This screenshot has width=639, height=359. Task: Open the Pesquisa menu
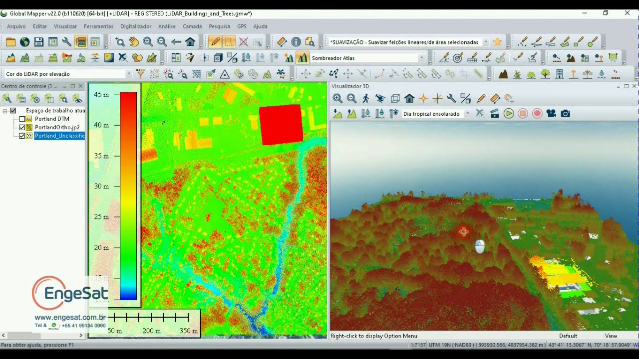220,26
